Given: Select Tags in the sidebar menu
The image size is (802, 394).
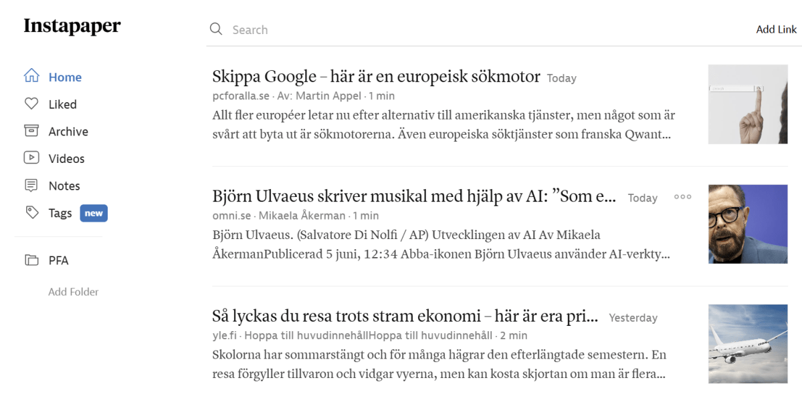Looking at the screenshot, I should click(x=61, y=212).
